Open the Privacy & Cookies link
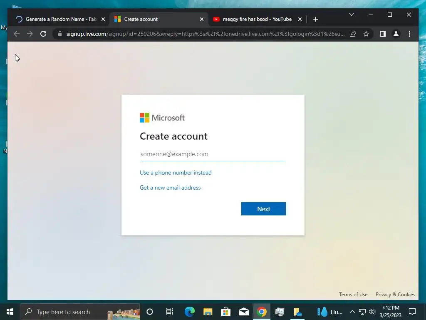 (395, 295)
